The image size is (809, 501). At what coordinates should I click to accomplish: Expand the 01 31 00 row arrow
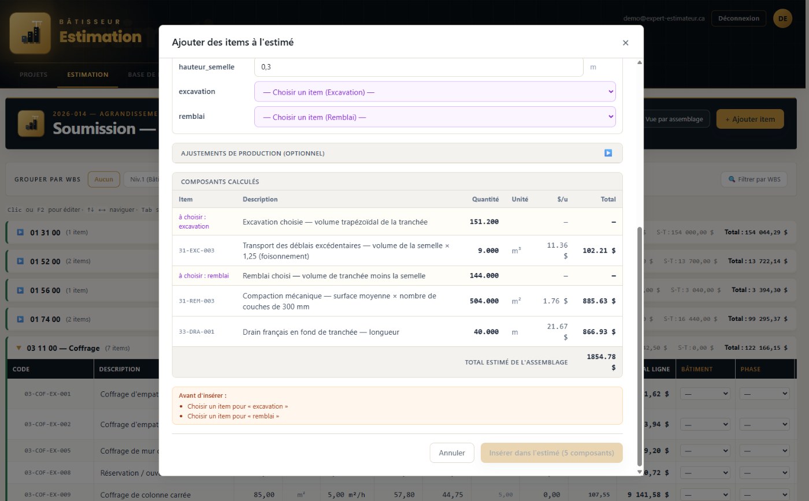click(20, 232)
